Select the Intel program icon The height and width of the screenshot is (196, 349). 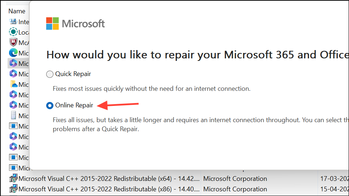point(13,22)
